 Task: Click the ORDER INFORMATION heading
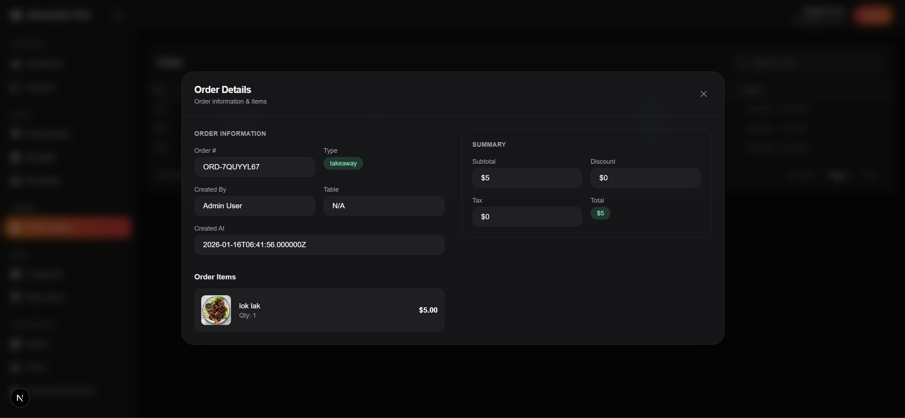230,134
